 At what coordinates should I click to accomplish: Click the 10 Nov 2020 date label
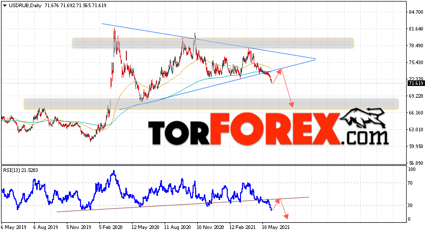pyautogui.click(x=210, y=227)
